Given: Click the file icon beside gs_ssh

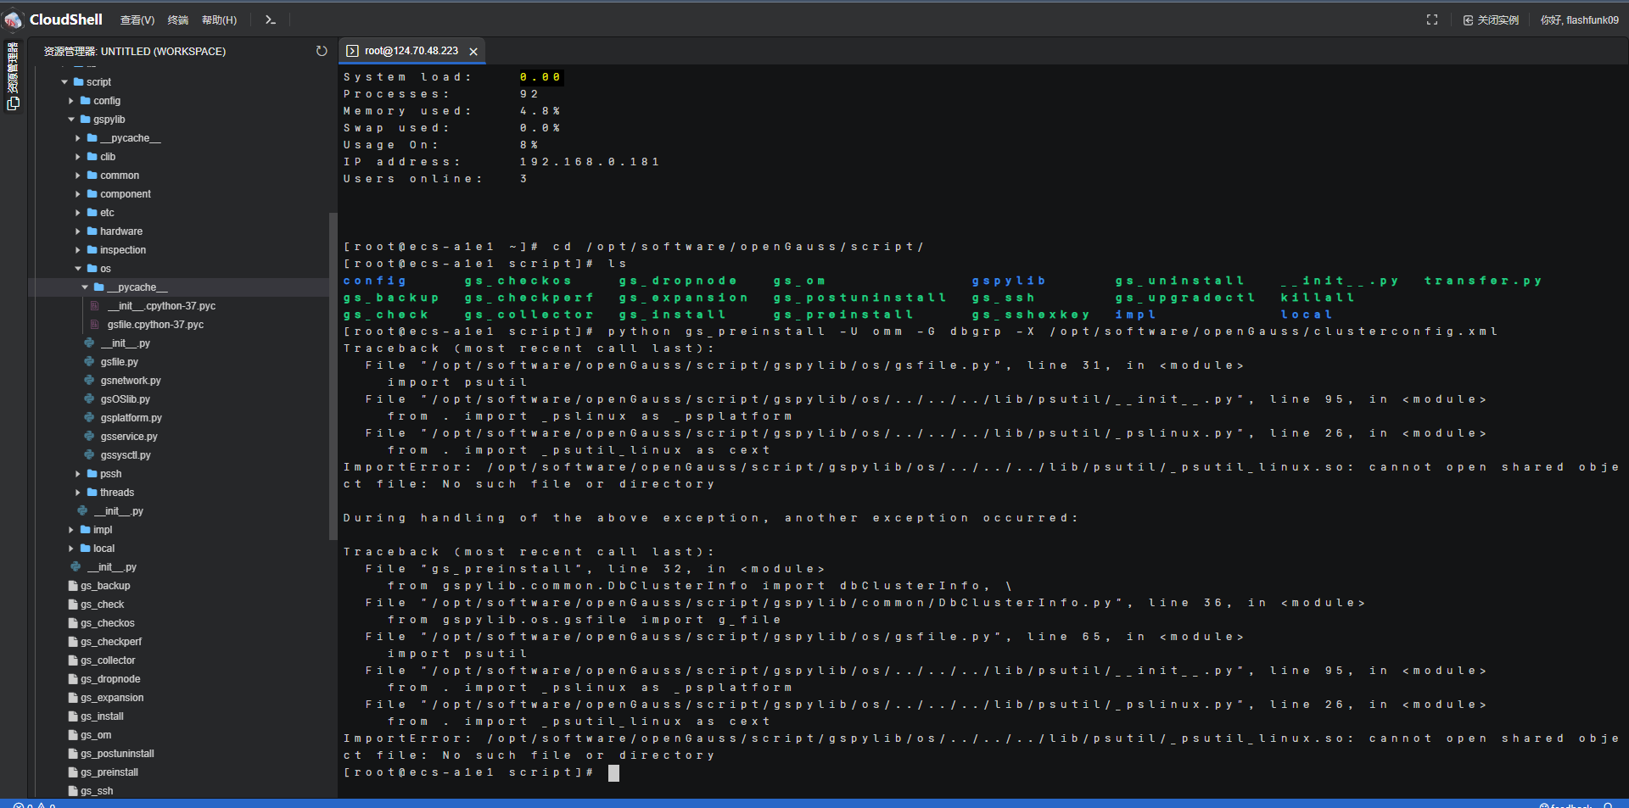Looking at the screenshot, I should (x=73, y=791).
